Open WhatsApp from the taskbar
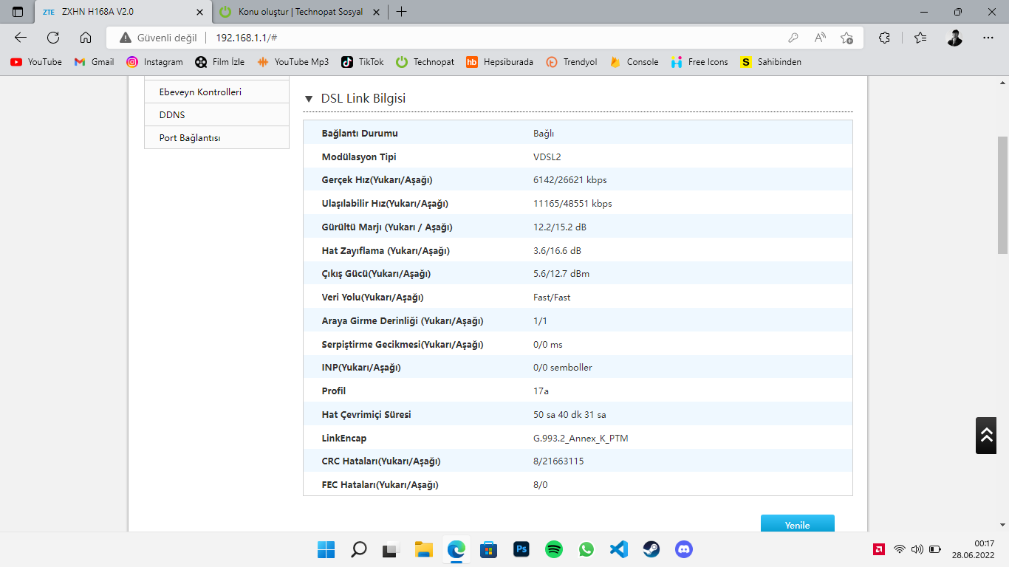1009x567 pixels. pyautogui.click(x=586, y=549)
